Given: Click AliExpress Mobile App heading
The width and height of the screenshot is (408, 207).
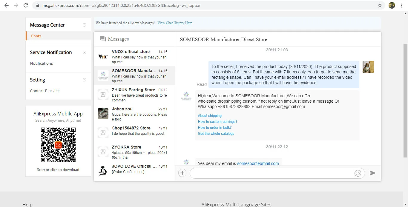Looking at the screenshot, I should pos(58,114).
